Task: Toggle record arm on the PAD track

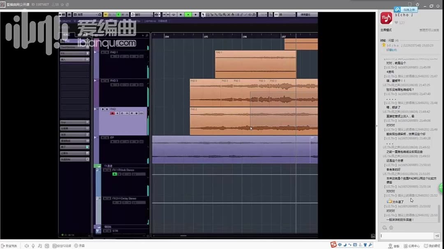Action: coord(112,113)
